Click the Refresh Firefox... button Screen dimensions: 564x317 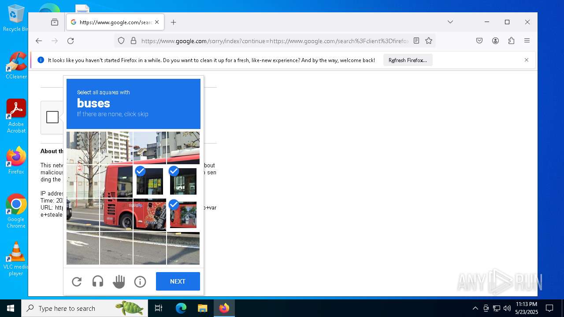point(408,60)
